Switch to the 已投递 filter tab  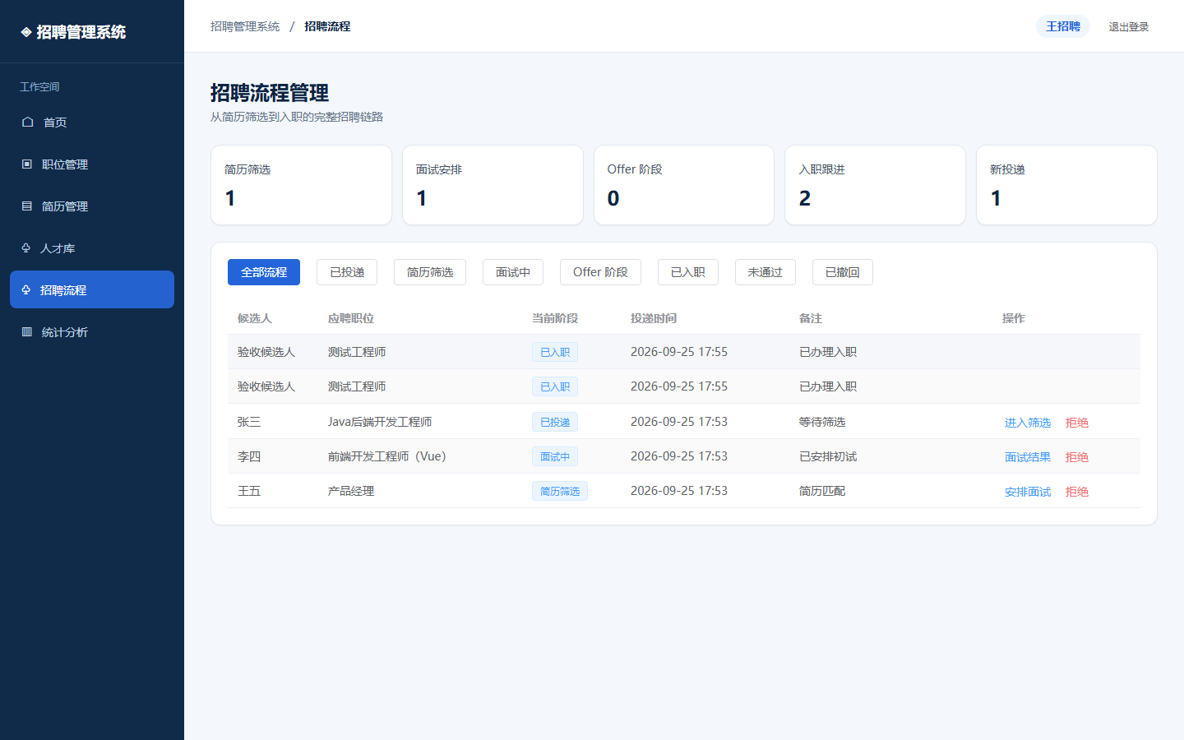347,272
